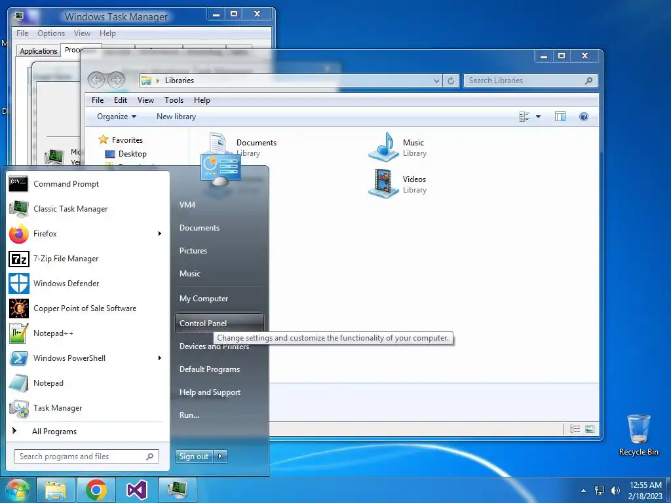Open the address bar history dropdown
The width and height of the screenshot is (671, 503).
pyautogui.click(x=436, y=81)
